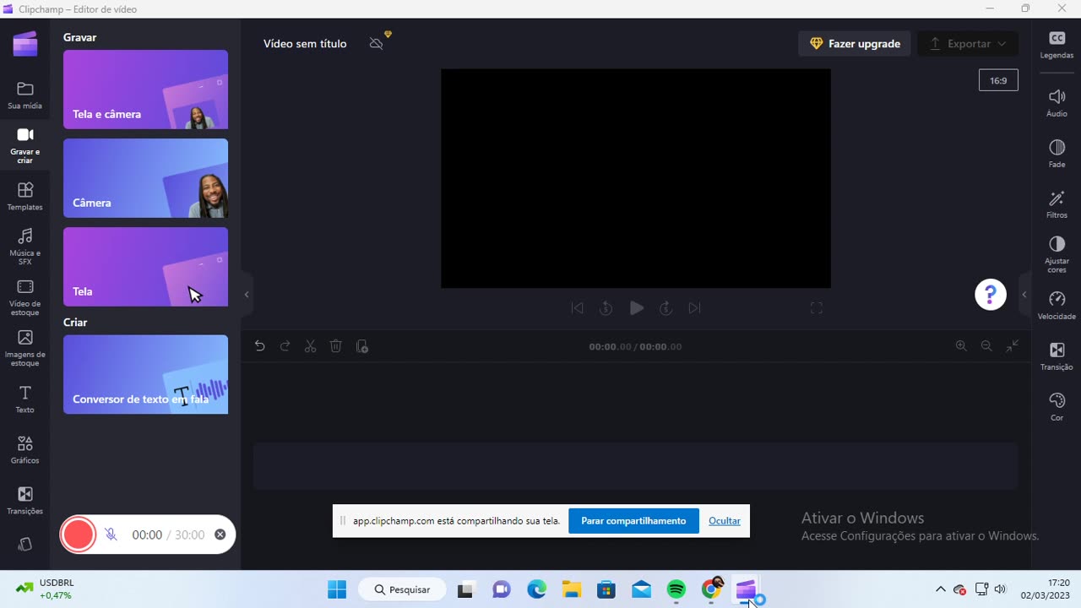The width and height of the screenshot is (1081, 608).
Task: Open the Exportar dropdown
Action: pyautogui.click(x=968, y=44)
